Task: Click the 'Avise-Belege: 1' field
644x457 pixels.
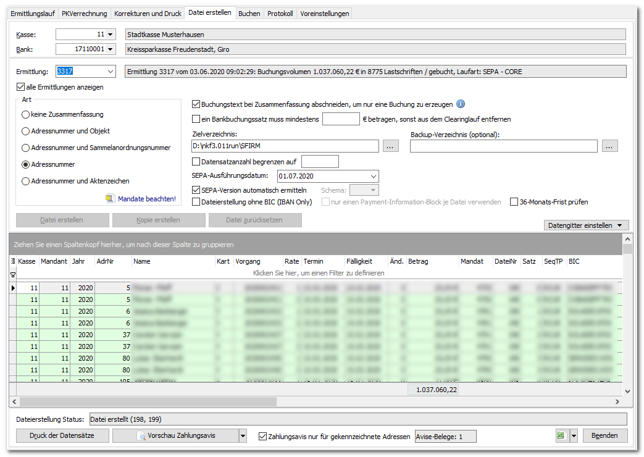Action: tap(446, 437)
